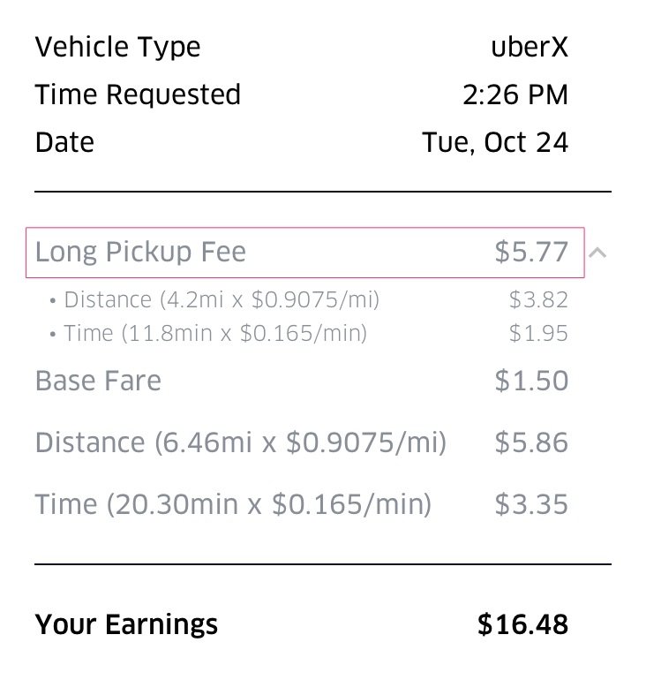Click the 2:26 PM request time

[515, 94]
